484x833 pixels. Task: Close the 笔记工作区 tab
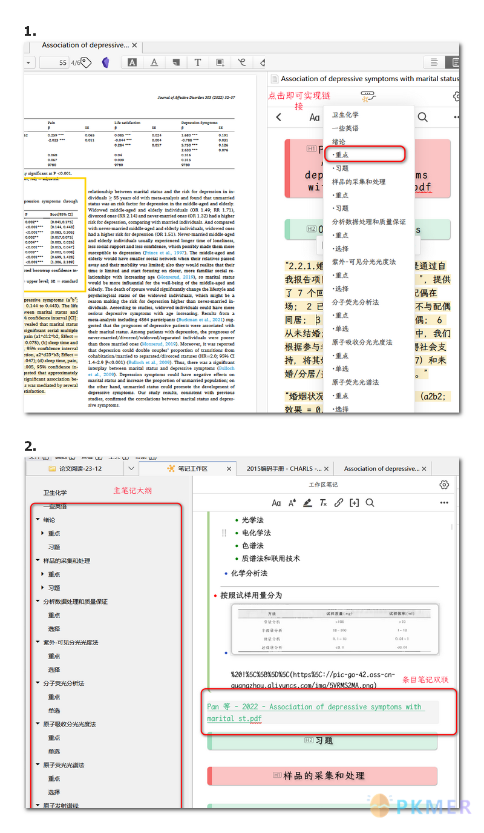(229, 469)
